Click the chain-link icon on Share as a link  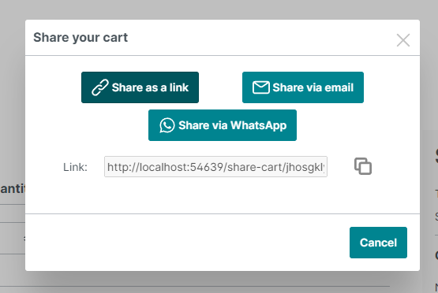tap(100, 87)
